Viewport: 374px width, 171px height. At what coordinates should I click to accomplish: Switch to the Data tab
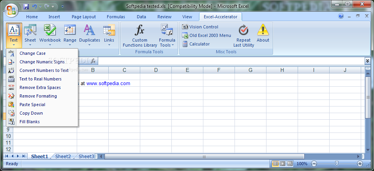[x=141, y=17]
